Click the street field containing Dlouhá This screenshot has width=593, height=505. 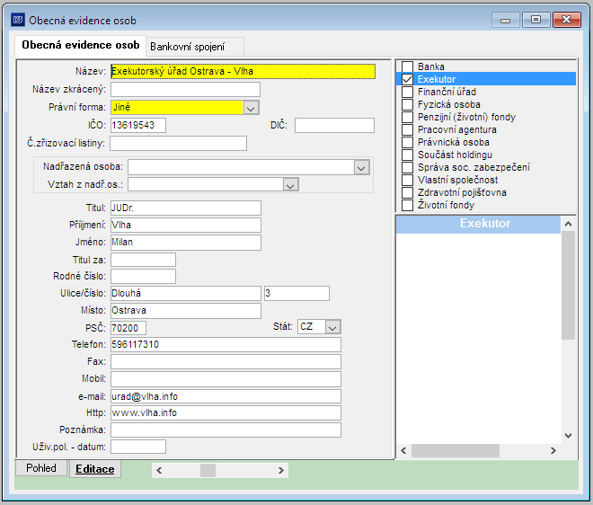tap(186, 294)
